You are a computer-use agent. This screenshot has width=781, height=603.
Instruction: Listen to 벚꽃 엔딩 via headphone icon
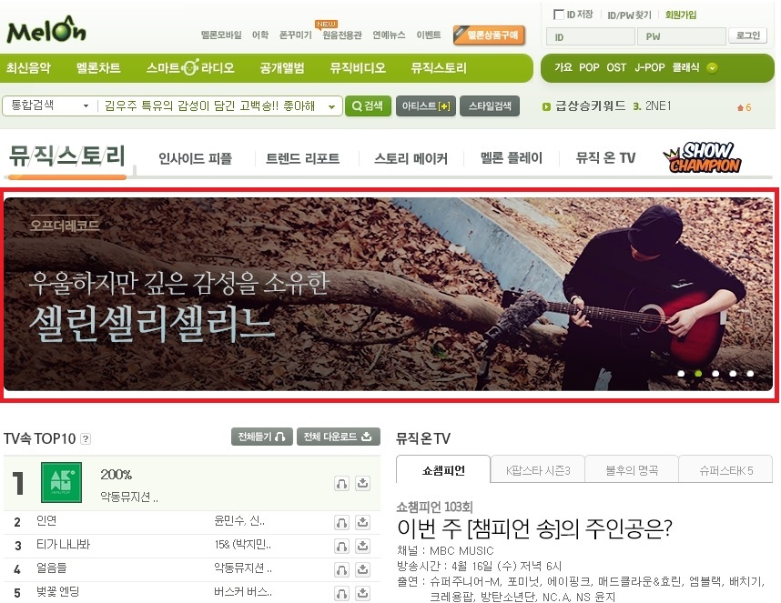(341, 593)
